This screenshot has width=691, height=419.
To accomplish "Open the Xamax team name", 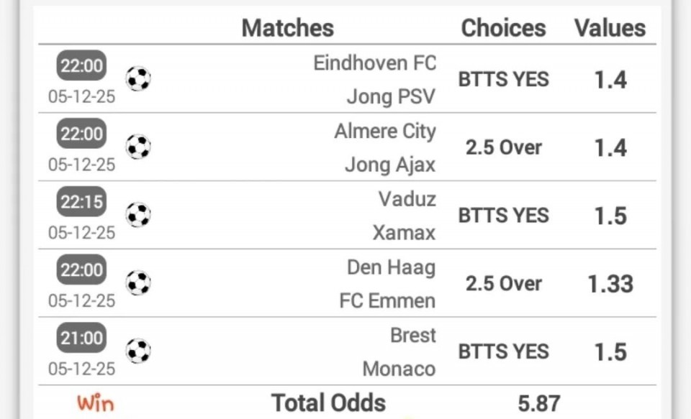I will (404, 233).
